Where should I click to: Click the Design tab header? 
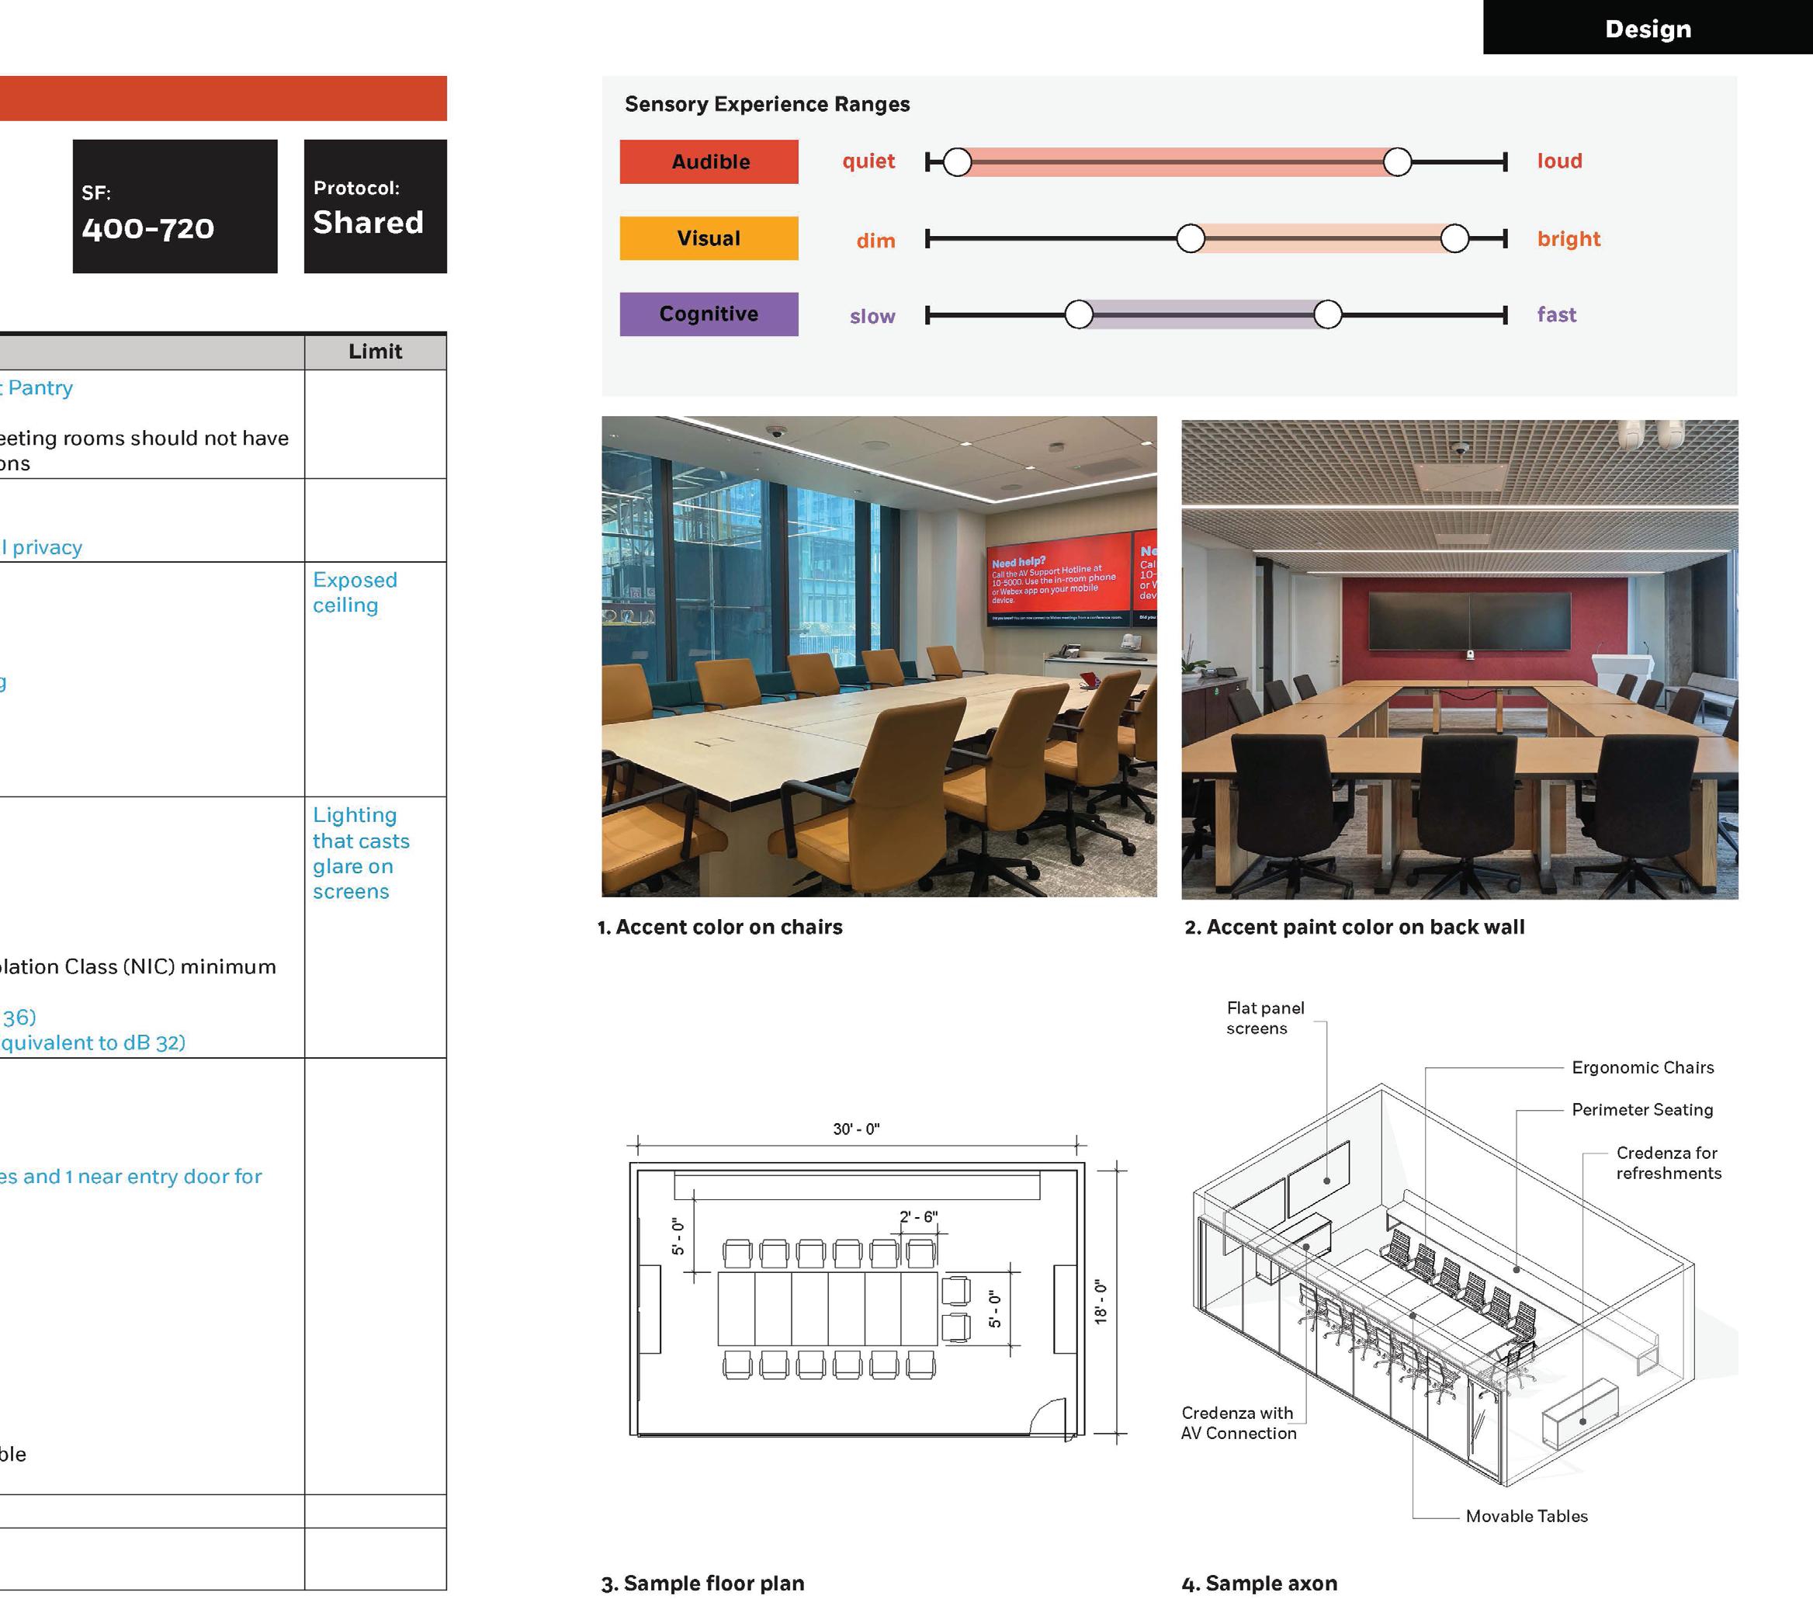1647,29
